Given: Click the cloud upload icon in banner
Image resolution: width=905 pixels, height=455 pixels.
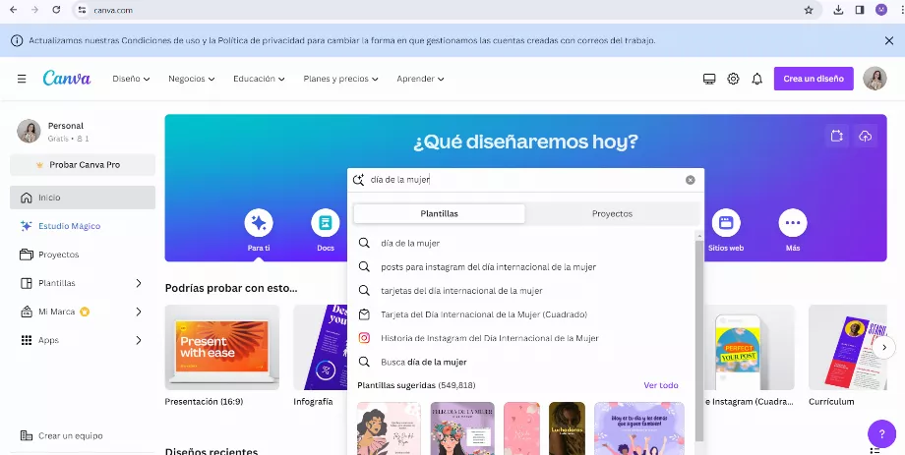Looking at the screenshot, I should [x=866, y=136].
